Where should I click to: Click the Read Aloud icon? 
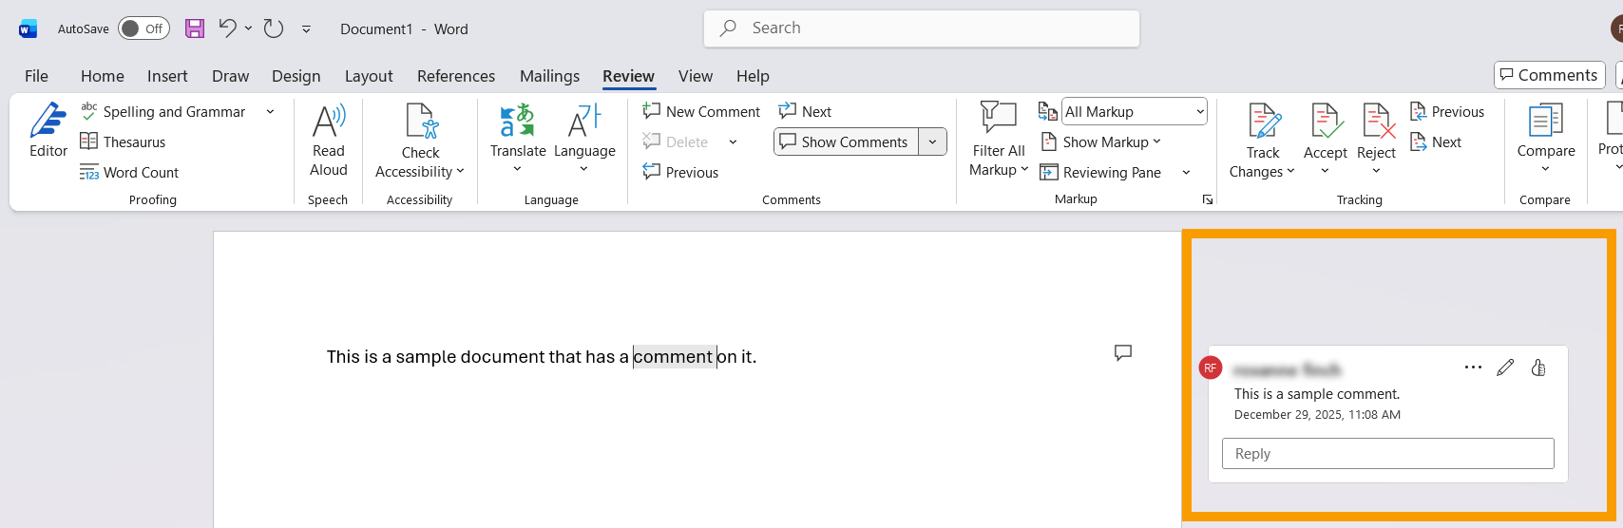point(329,123)
